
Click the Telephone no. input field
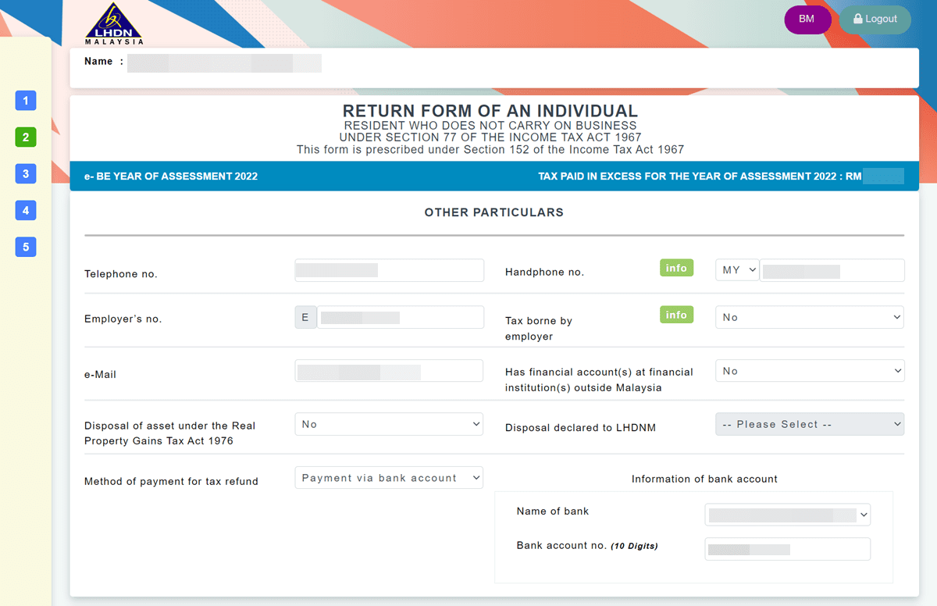(x=388, y=269)
